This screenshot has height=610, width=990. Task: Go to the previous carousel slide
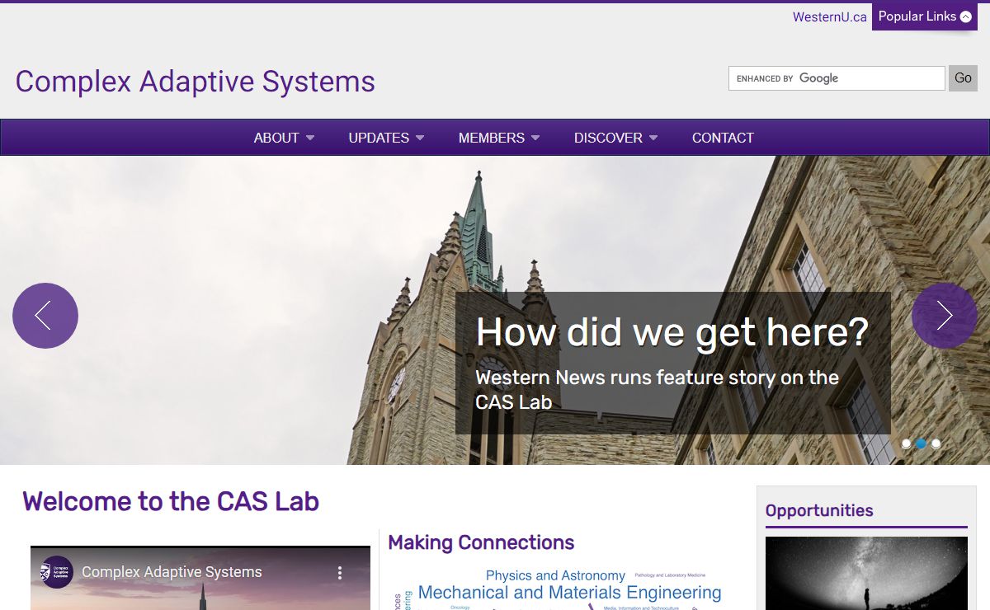click(x=45, y=316)
